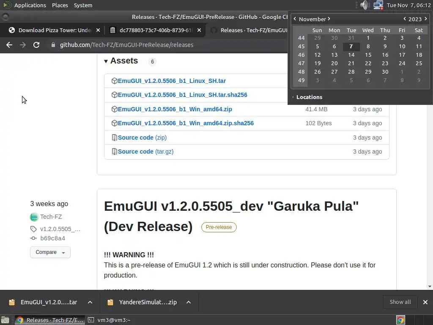The height and width of the screenshot is (325, 433).
Task: Close the dc778803 tab
Action: click(199, 30)
